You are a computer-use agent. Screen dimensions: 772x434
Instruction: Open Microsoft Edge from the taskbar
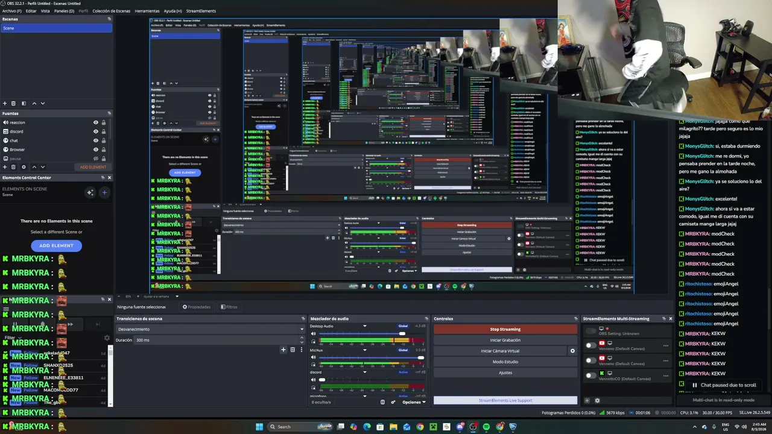(x=367, y=427)
